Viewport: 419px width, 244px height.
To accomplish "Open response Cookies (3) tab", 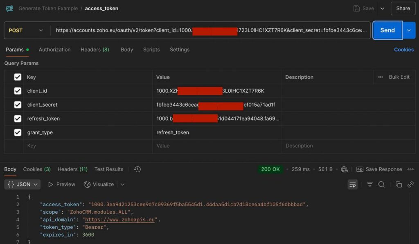I will click(37, 169).
